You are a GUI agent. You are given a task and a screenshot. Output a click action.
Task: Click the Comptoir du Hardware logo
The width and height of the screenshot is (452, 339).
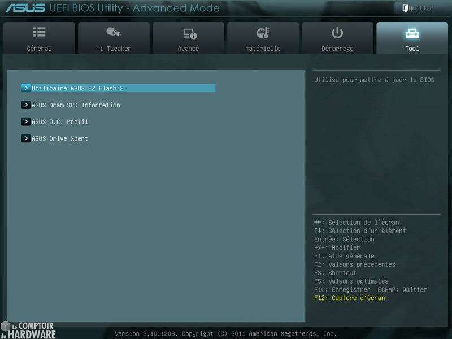click(28, 329)
